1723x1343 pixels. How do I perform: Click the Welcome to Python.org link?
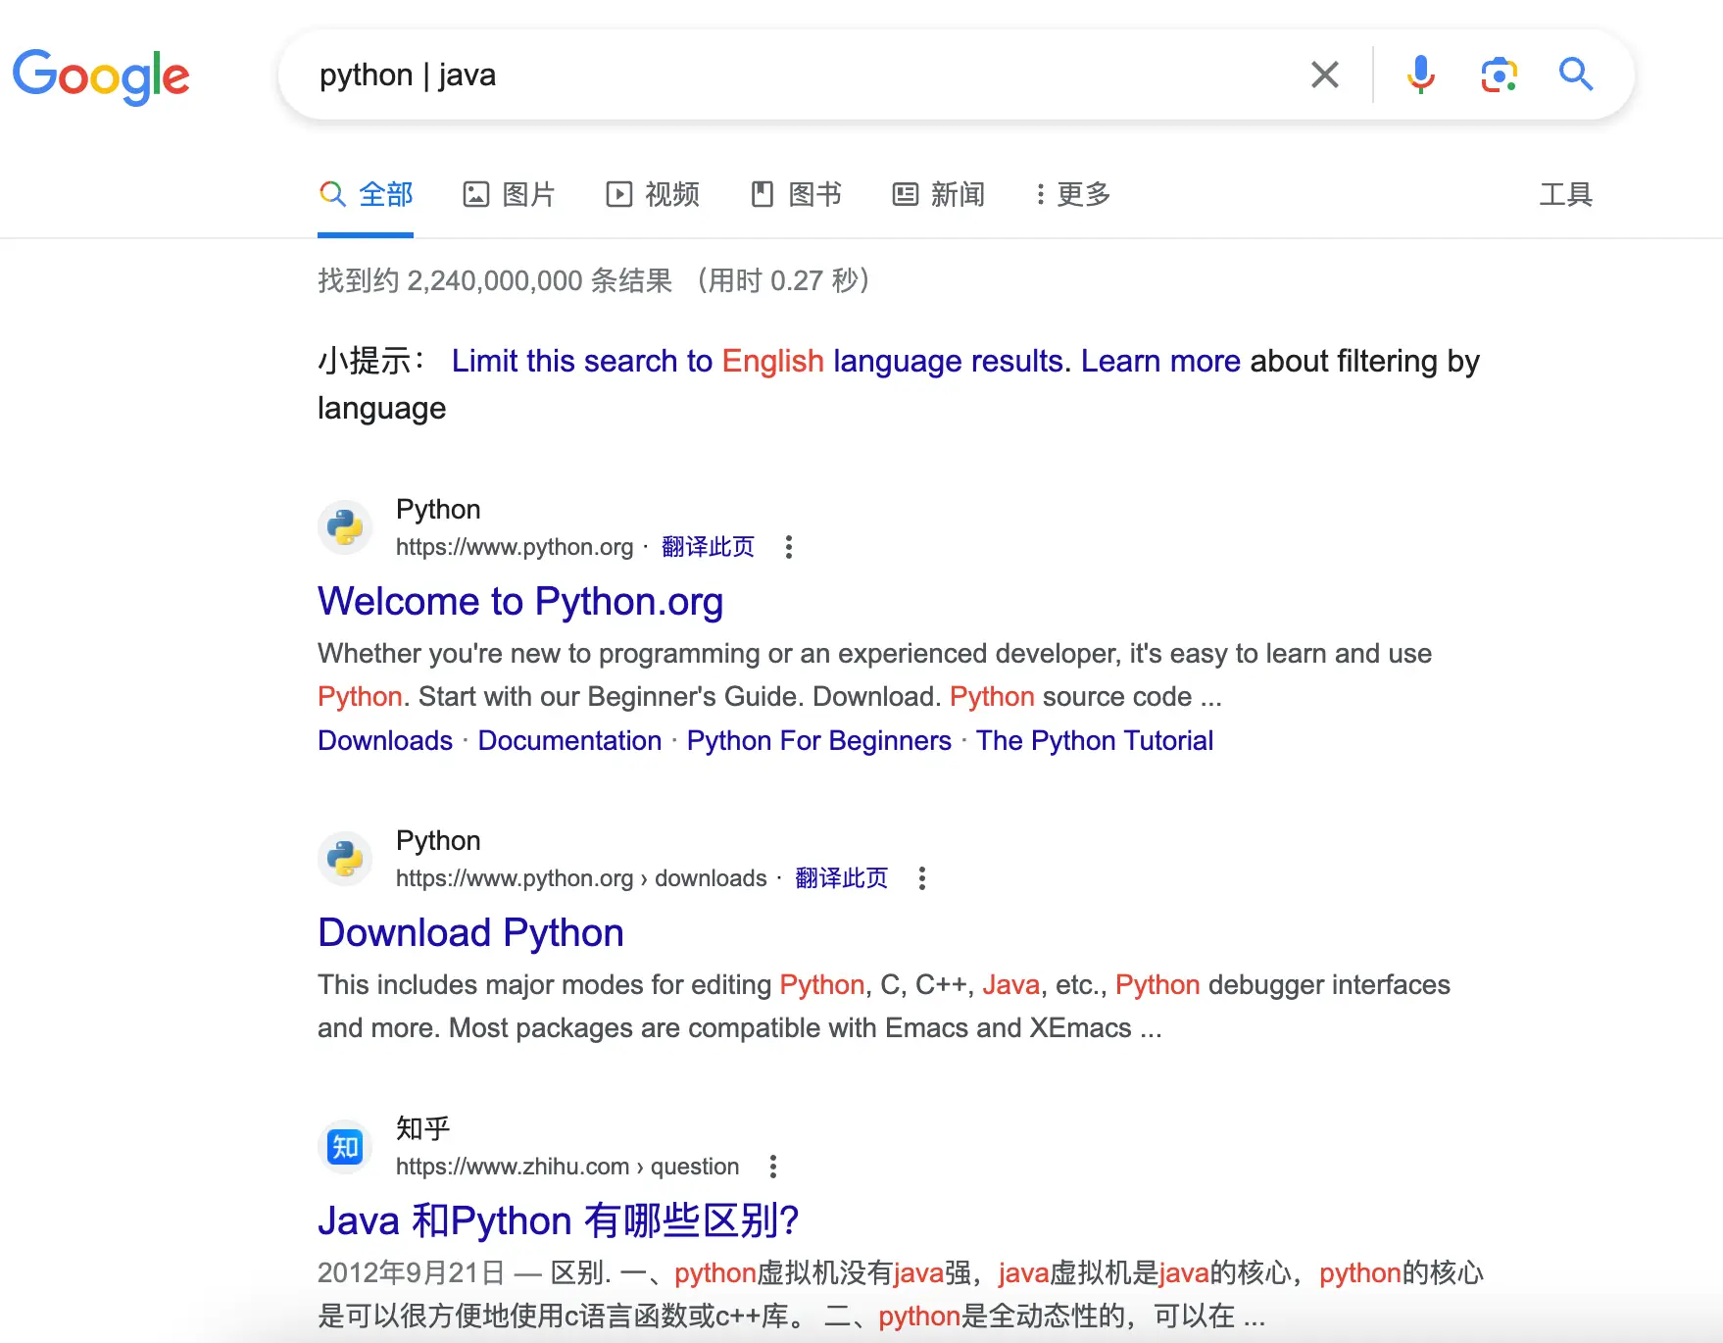click(520, 601)
